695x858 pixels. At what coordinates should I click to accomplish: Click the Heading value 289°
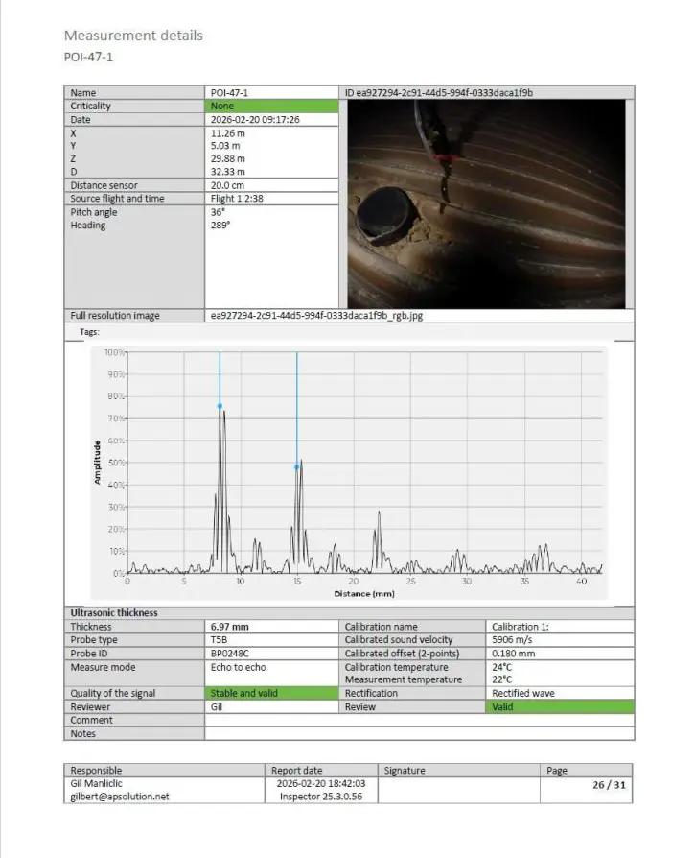pyautogui.click(x=220, y=225)
